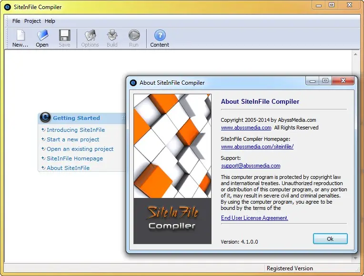Click Open an existing project link
364x276 pixels.
80,149
